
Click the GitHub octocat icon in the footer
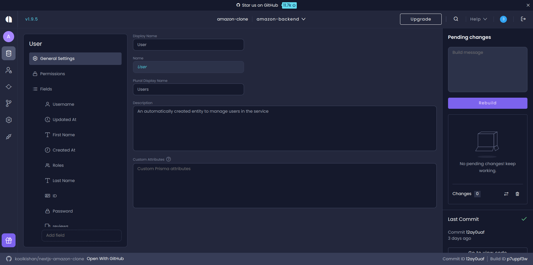[x=9, y=259]
